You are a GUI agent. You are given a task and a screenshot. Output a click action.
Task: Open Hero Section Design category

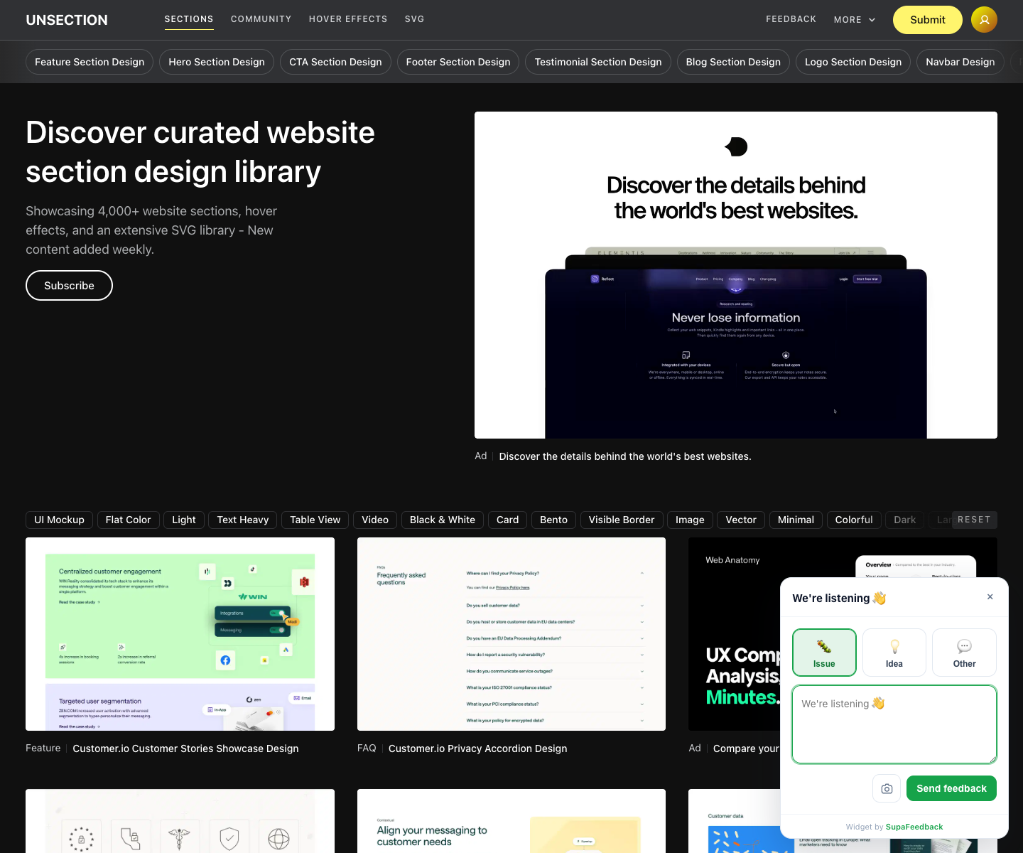pyautogui.click(x=217, y=62)
